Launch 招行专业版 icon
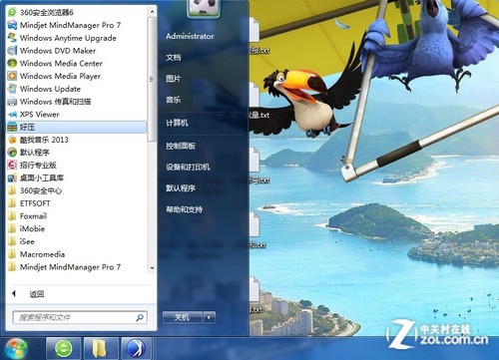The width and height of the screenshot is (499, 360). coord(12,165)
